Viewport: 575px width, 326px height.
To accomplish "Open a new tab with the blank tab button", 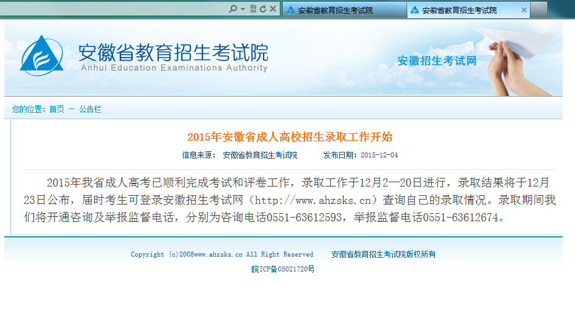I will coord(539,10).
